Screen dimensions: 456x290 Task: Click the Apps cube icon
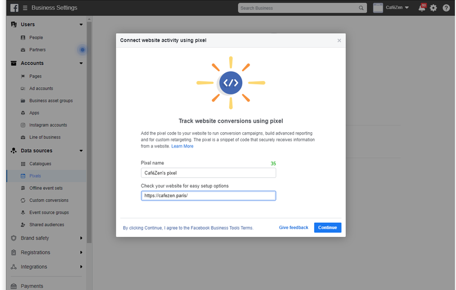23,113
